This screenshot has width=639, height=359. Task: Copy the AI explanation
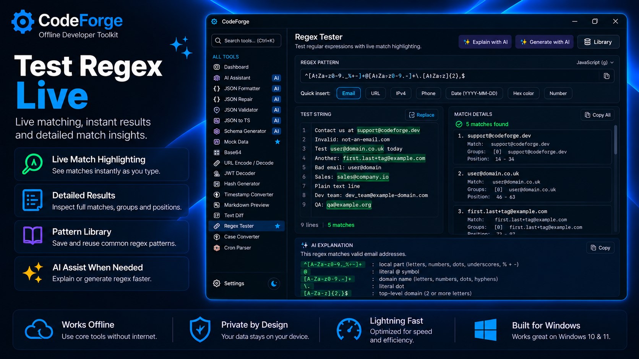(600, 248)
